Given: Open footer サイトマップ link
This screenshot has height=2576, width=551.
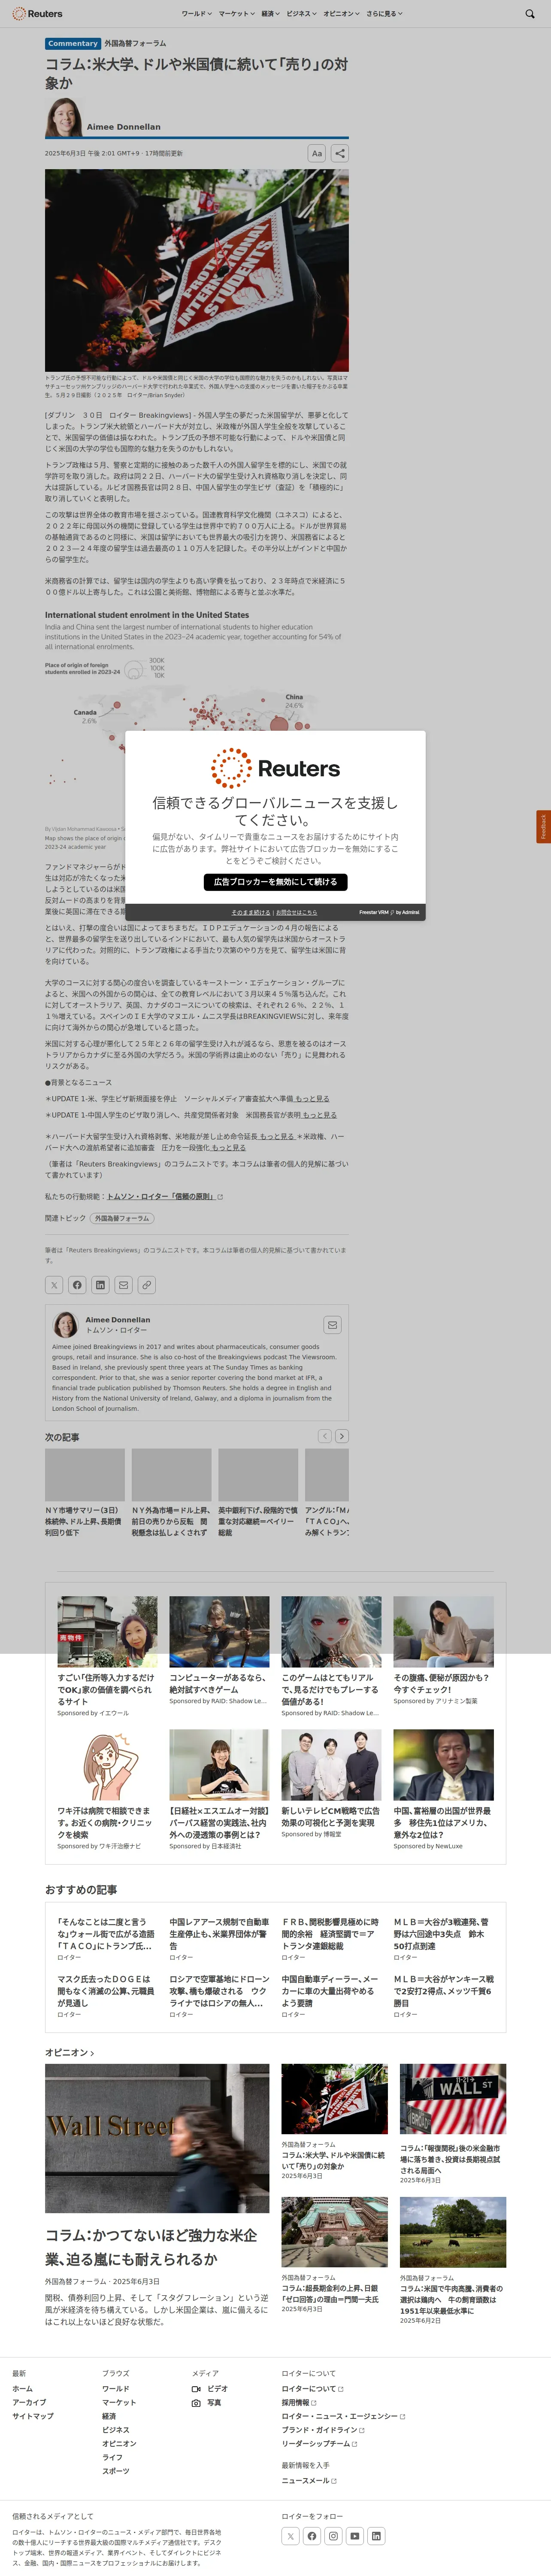Looking at the screenshot, I should (33, 2416).
